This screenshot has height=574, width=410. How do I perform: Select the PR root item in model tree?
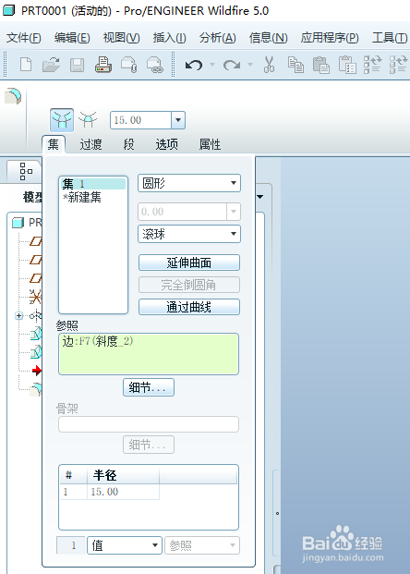pos(28,222)
